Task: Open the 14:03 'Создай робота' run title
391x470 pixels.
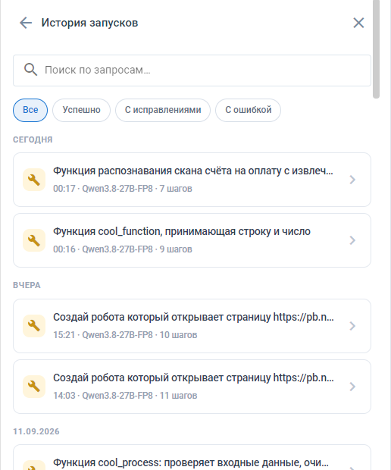Action: click(x=193, y=378)
